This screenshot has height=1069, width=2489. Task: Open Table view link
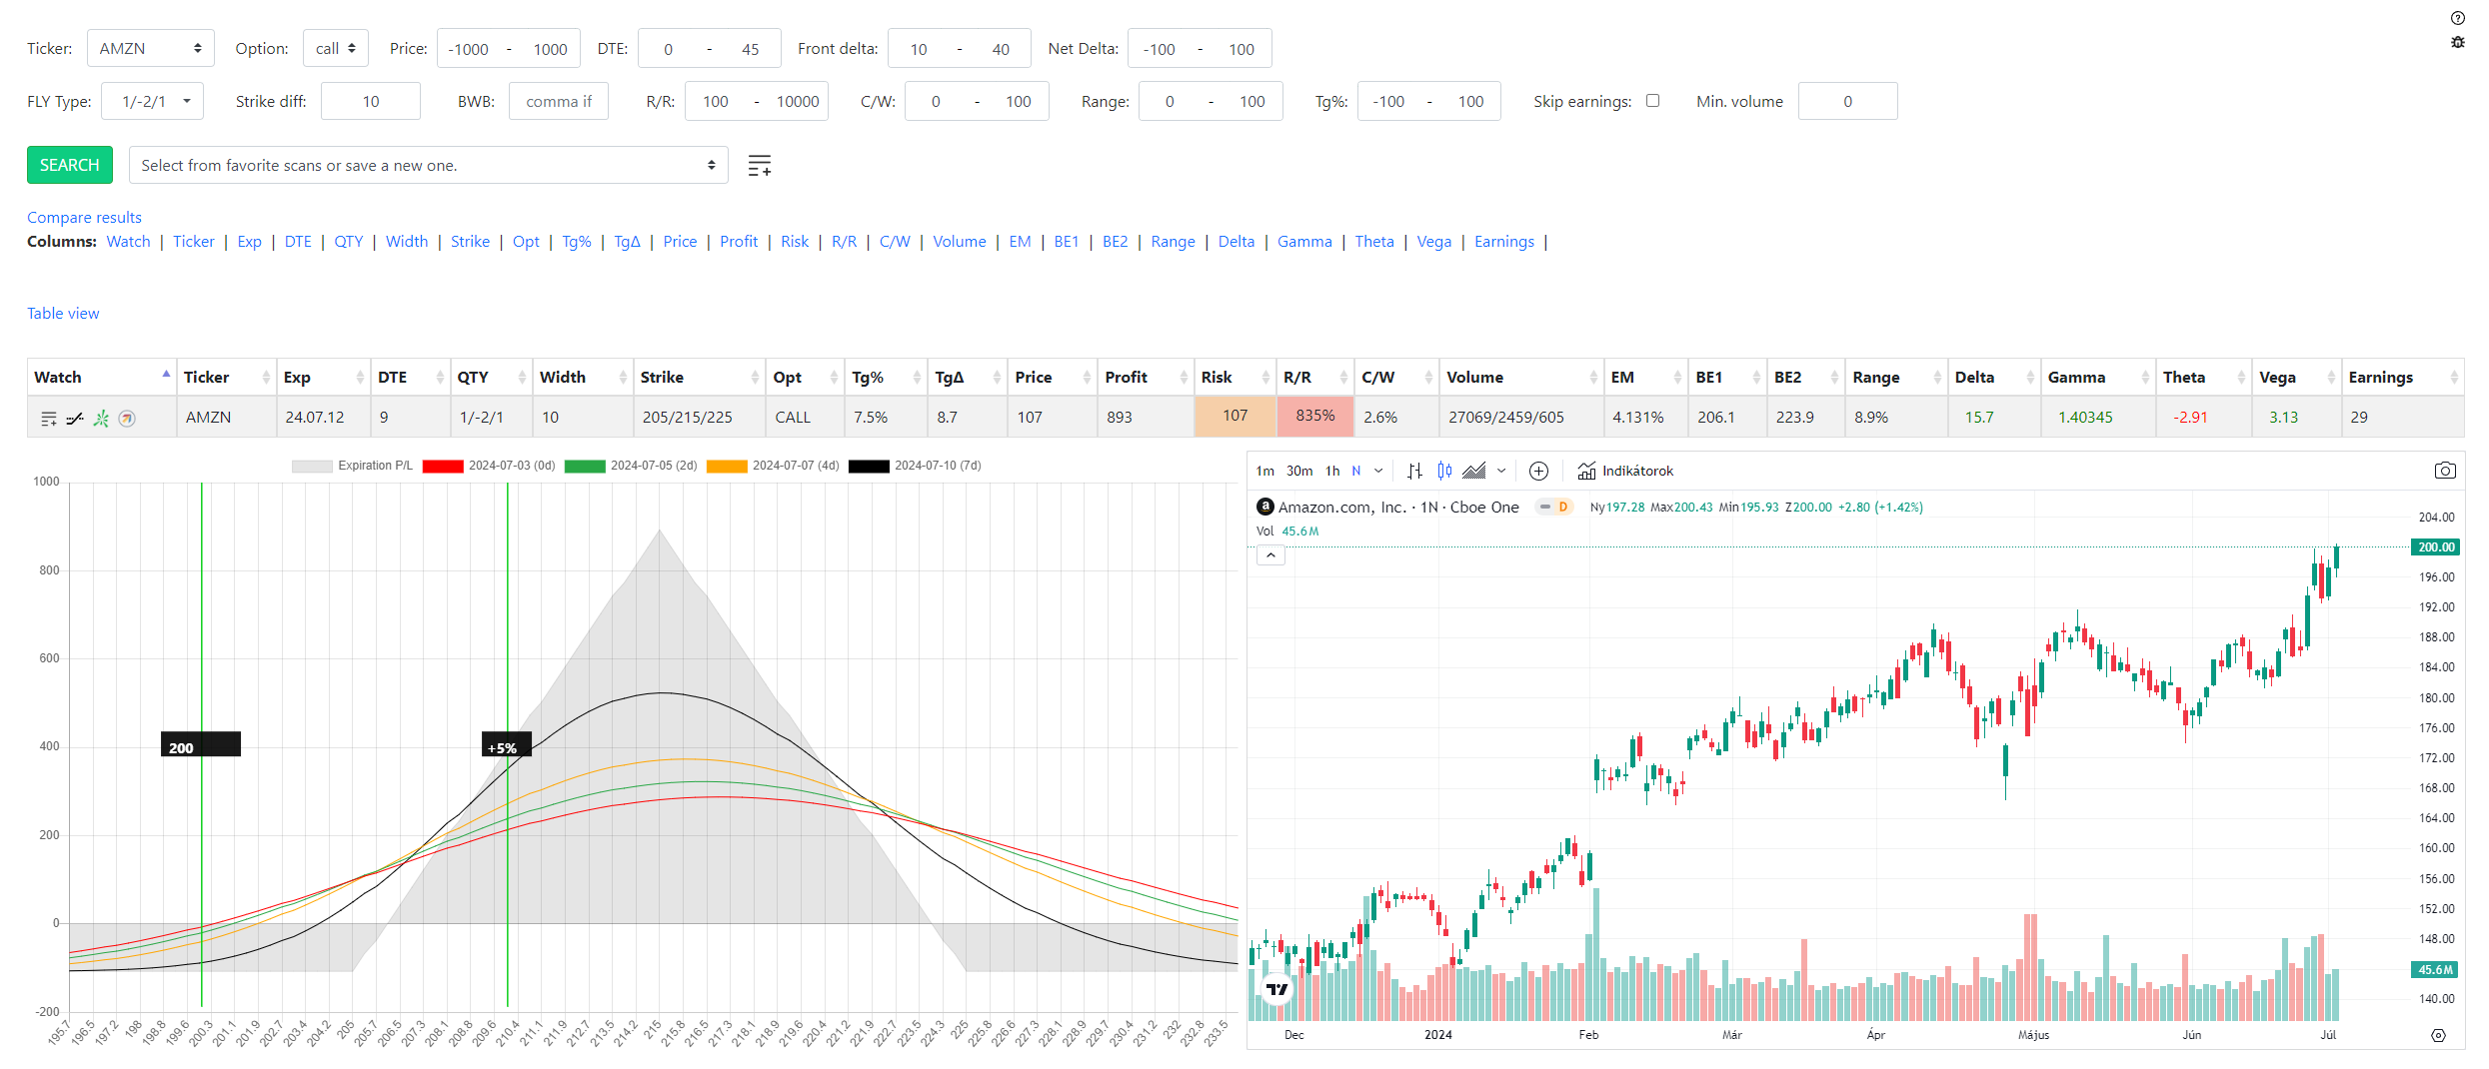[x=63, y=313]
